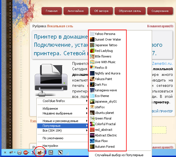Pick the Live With Music theme icon

92,62
